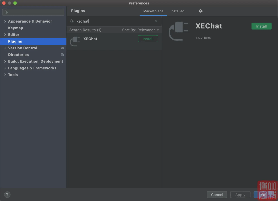Clear the xechat search text
The image size is (278, 201).
coord(156,21)
